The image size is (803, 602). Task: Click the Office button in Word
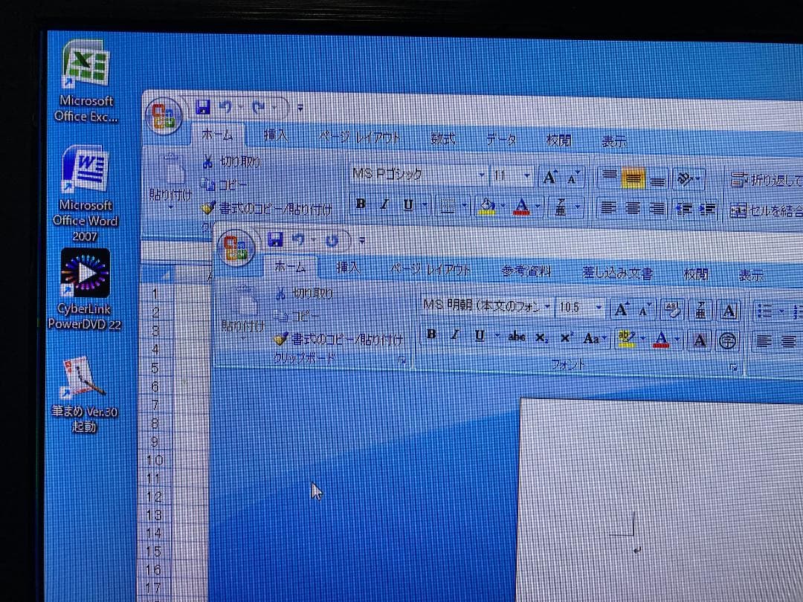(236, 242)
